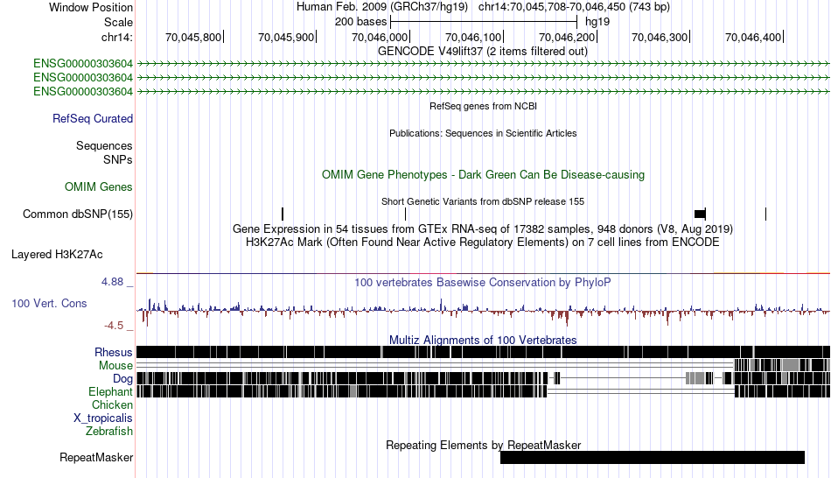Click the Mouse alignment label

(115, 366)
